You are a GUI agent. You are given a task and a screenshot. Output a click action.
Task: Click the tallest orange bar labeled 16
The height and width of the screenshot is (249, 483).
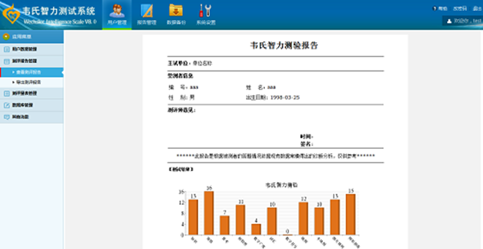[x=209, y=213]
